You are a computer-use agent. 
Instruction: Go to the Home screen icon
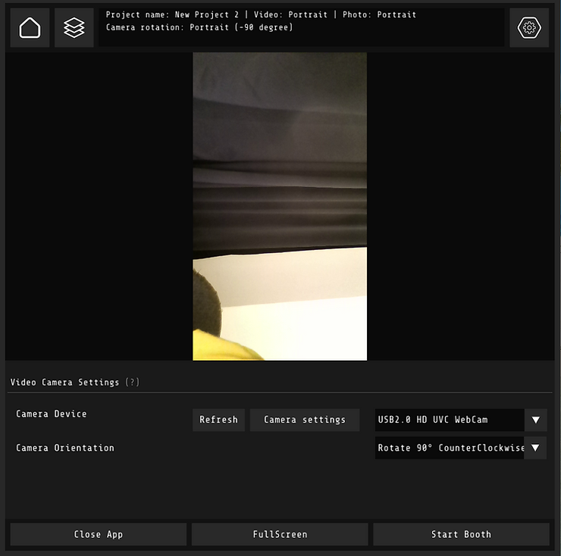tap(30, 28)
